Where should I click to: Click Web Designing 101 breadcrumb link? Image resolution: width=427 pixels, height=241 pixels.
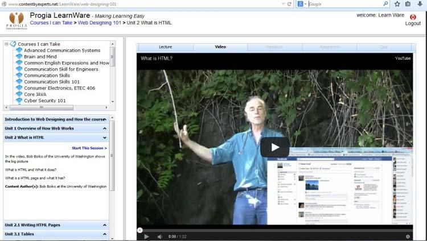[x=100, y=23]
